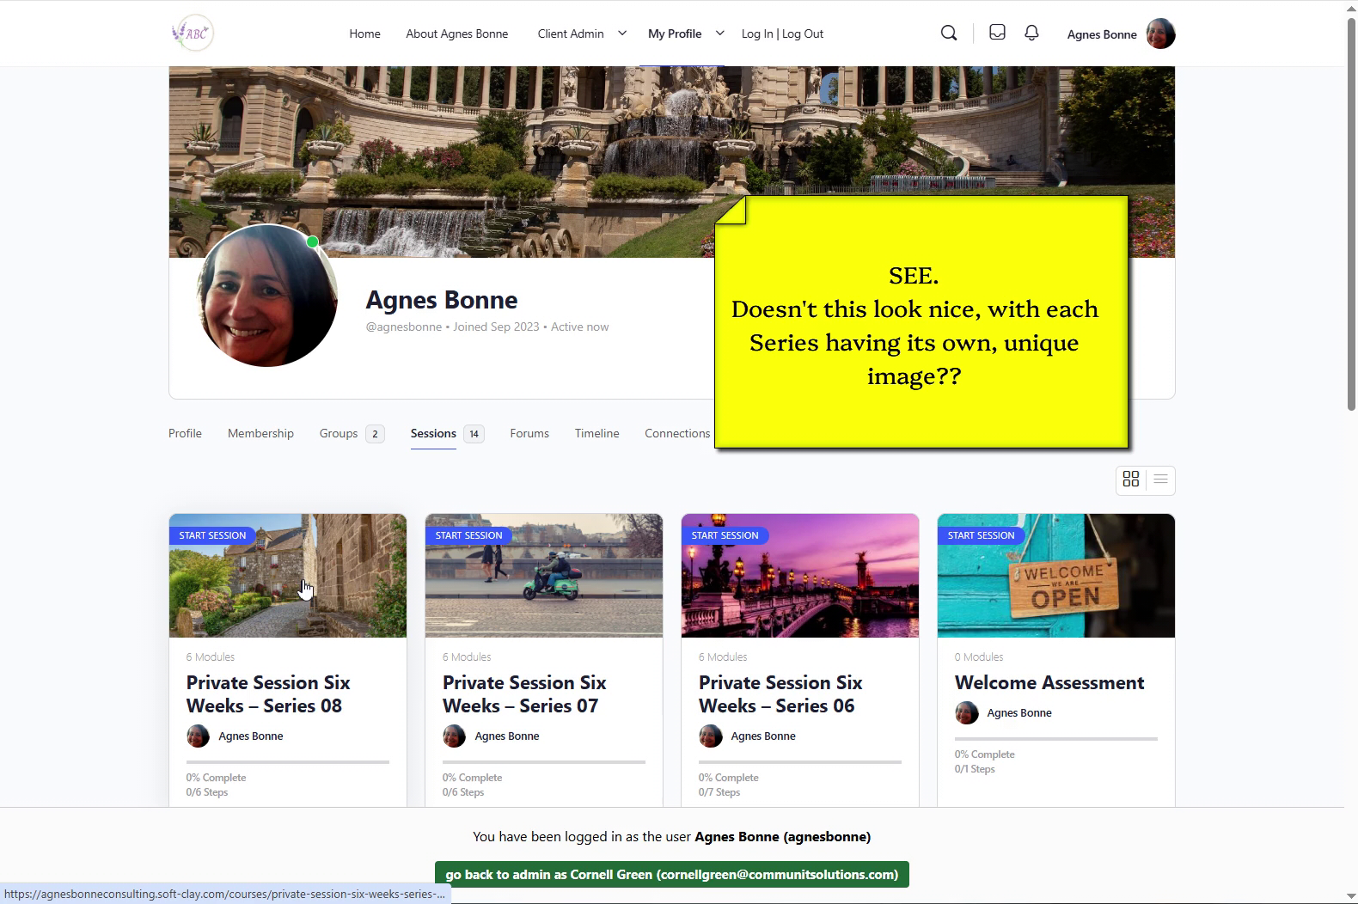The image size is (1358, 904).
Task: Open Private Session Six Weeks Series 07 link
Action: (x=524, y=694)
